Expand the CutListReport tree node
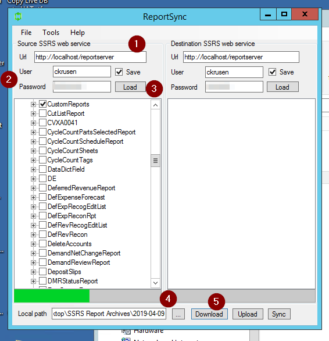The image size is (329, 341). tap(33, 113)
